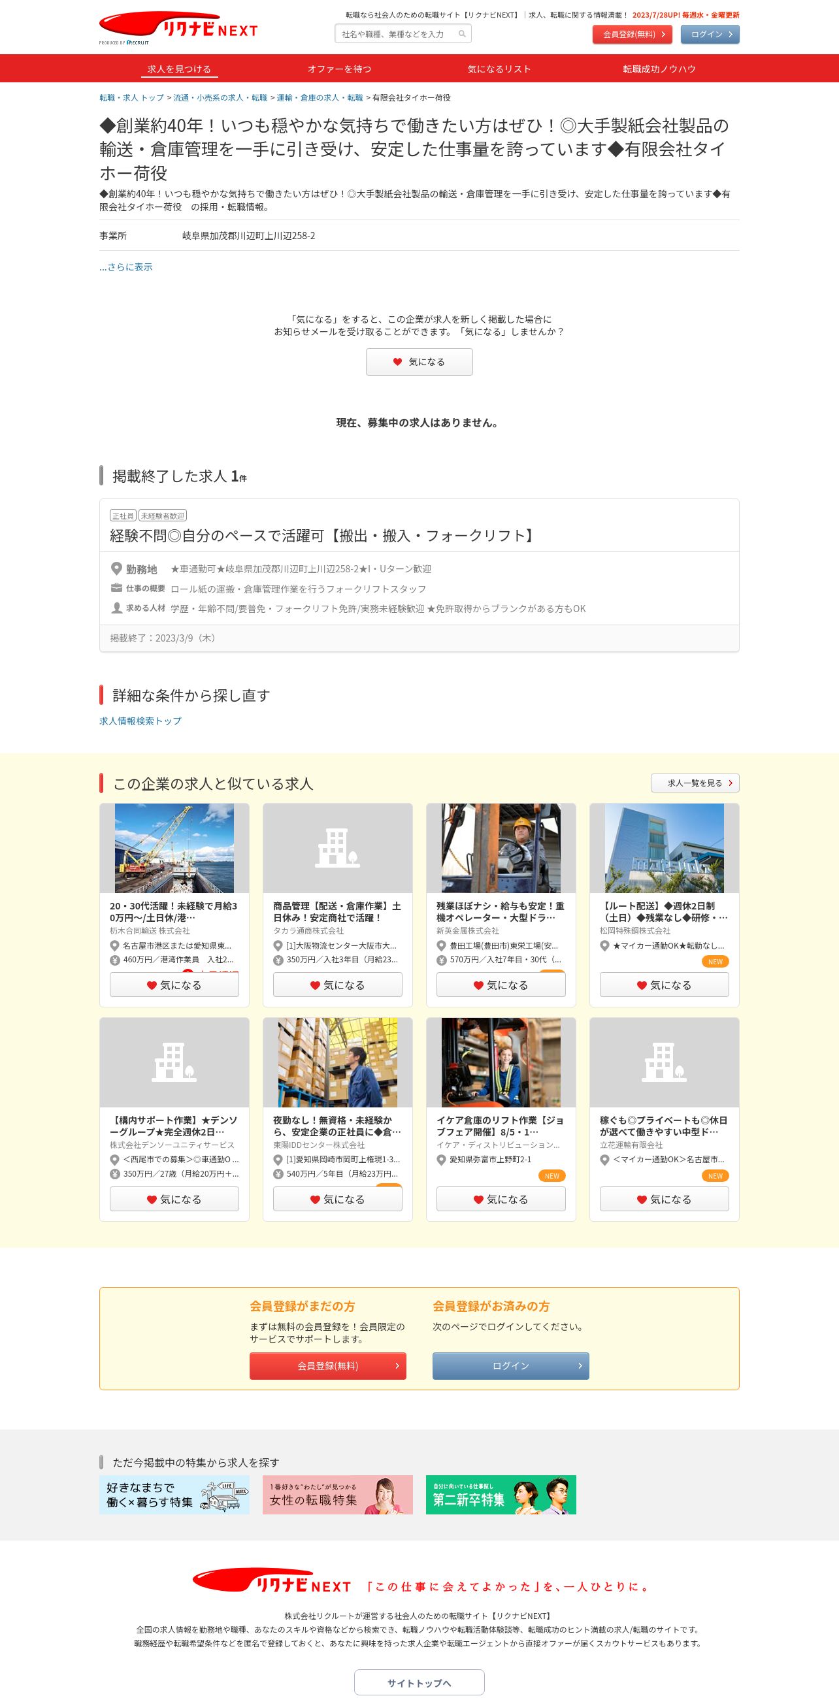839x1698 pixels.
Task: Click 気になる on the 栃木合同輸送 card
Action: pos(174,985)
